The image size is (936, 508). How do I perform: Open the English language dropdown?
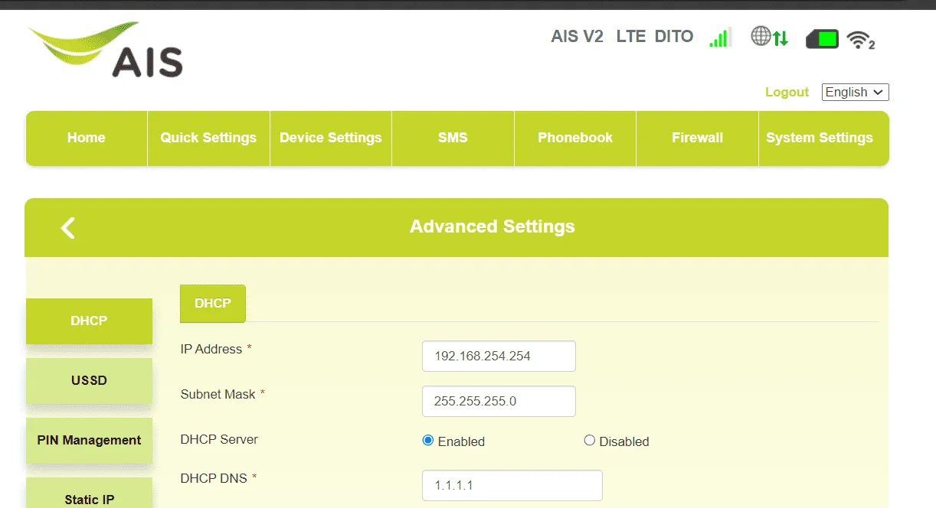pos(855,92)
